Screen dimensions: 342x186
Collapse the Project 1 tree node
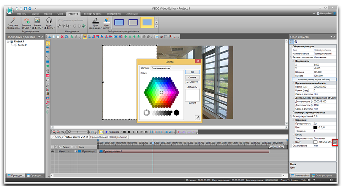pyautogui.click(x=8, y=42)
